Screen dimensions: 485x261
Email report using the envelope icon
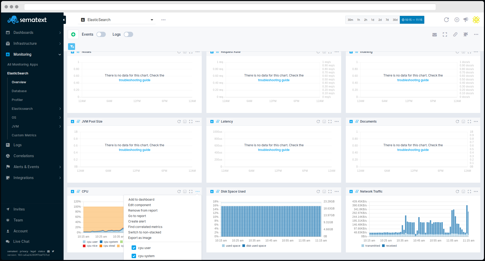click(x=434, y=35)
